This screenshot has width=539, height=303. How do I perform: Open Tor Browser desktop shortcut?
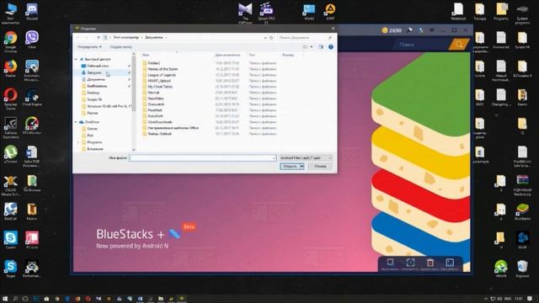click(x=32, y=183)
